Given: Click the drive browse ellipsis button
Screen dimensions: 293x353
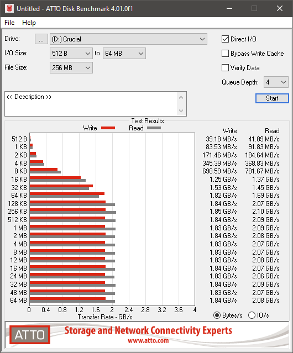Looking at the screenshot, I should (41, 39).
